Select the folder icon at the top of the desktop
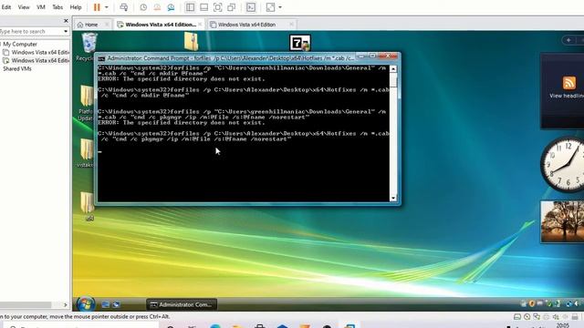The height and width of the screenshot is (328, 584). [191, 41]
